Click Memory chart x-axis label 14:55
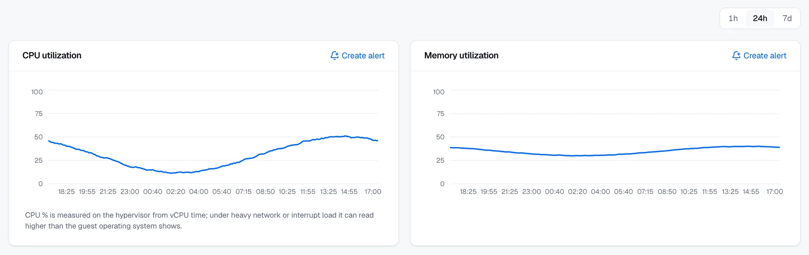The width and height of the screenshot is (809, 255). [751, 192]
